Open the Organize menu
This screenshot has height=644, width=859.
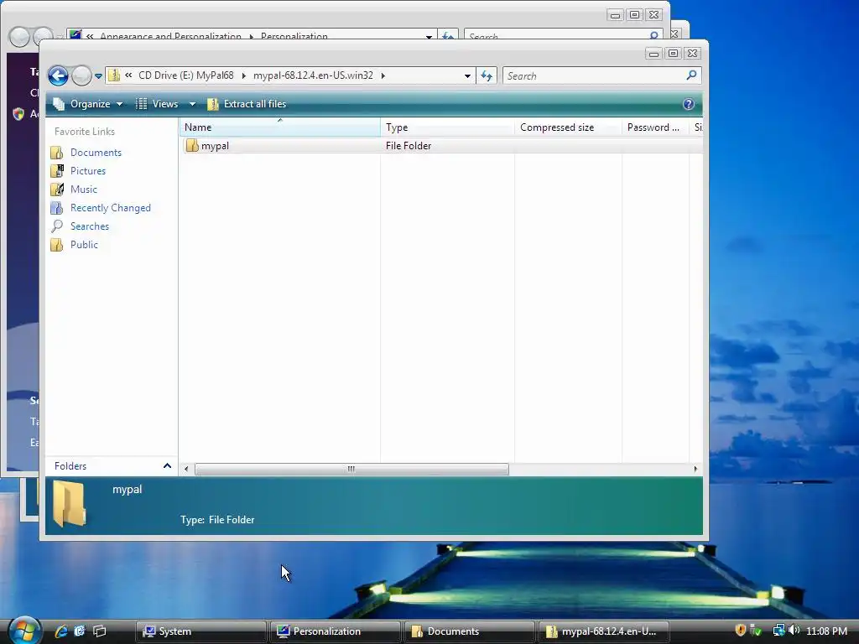[x=87, y=104]
